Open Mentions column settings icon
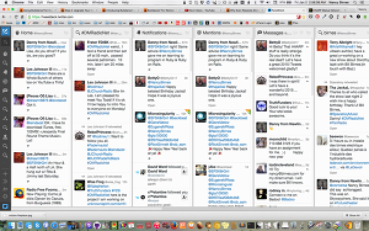Viewport: 369px width, 231px height. pyautogui.click(x=248, y=33)
